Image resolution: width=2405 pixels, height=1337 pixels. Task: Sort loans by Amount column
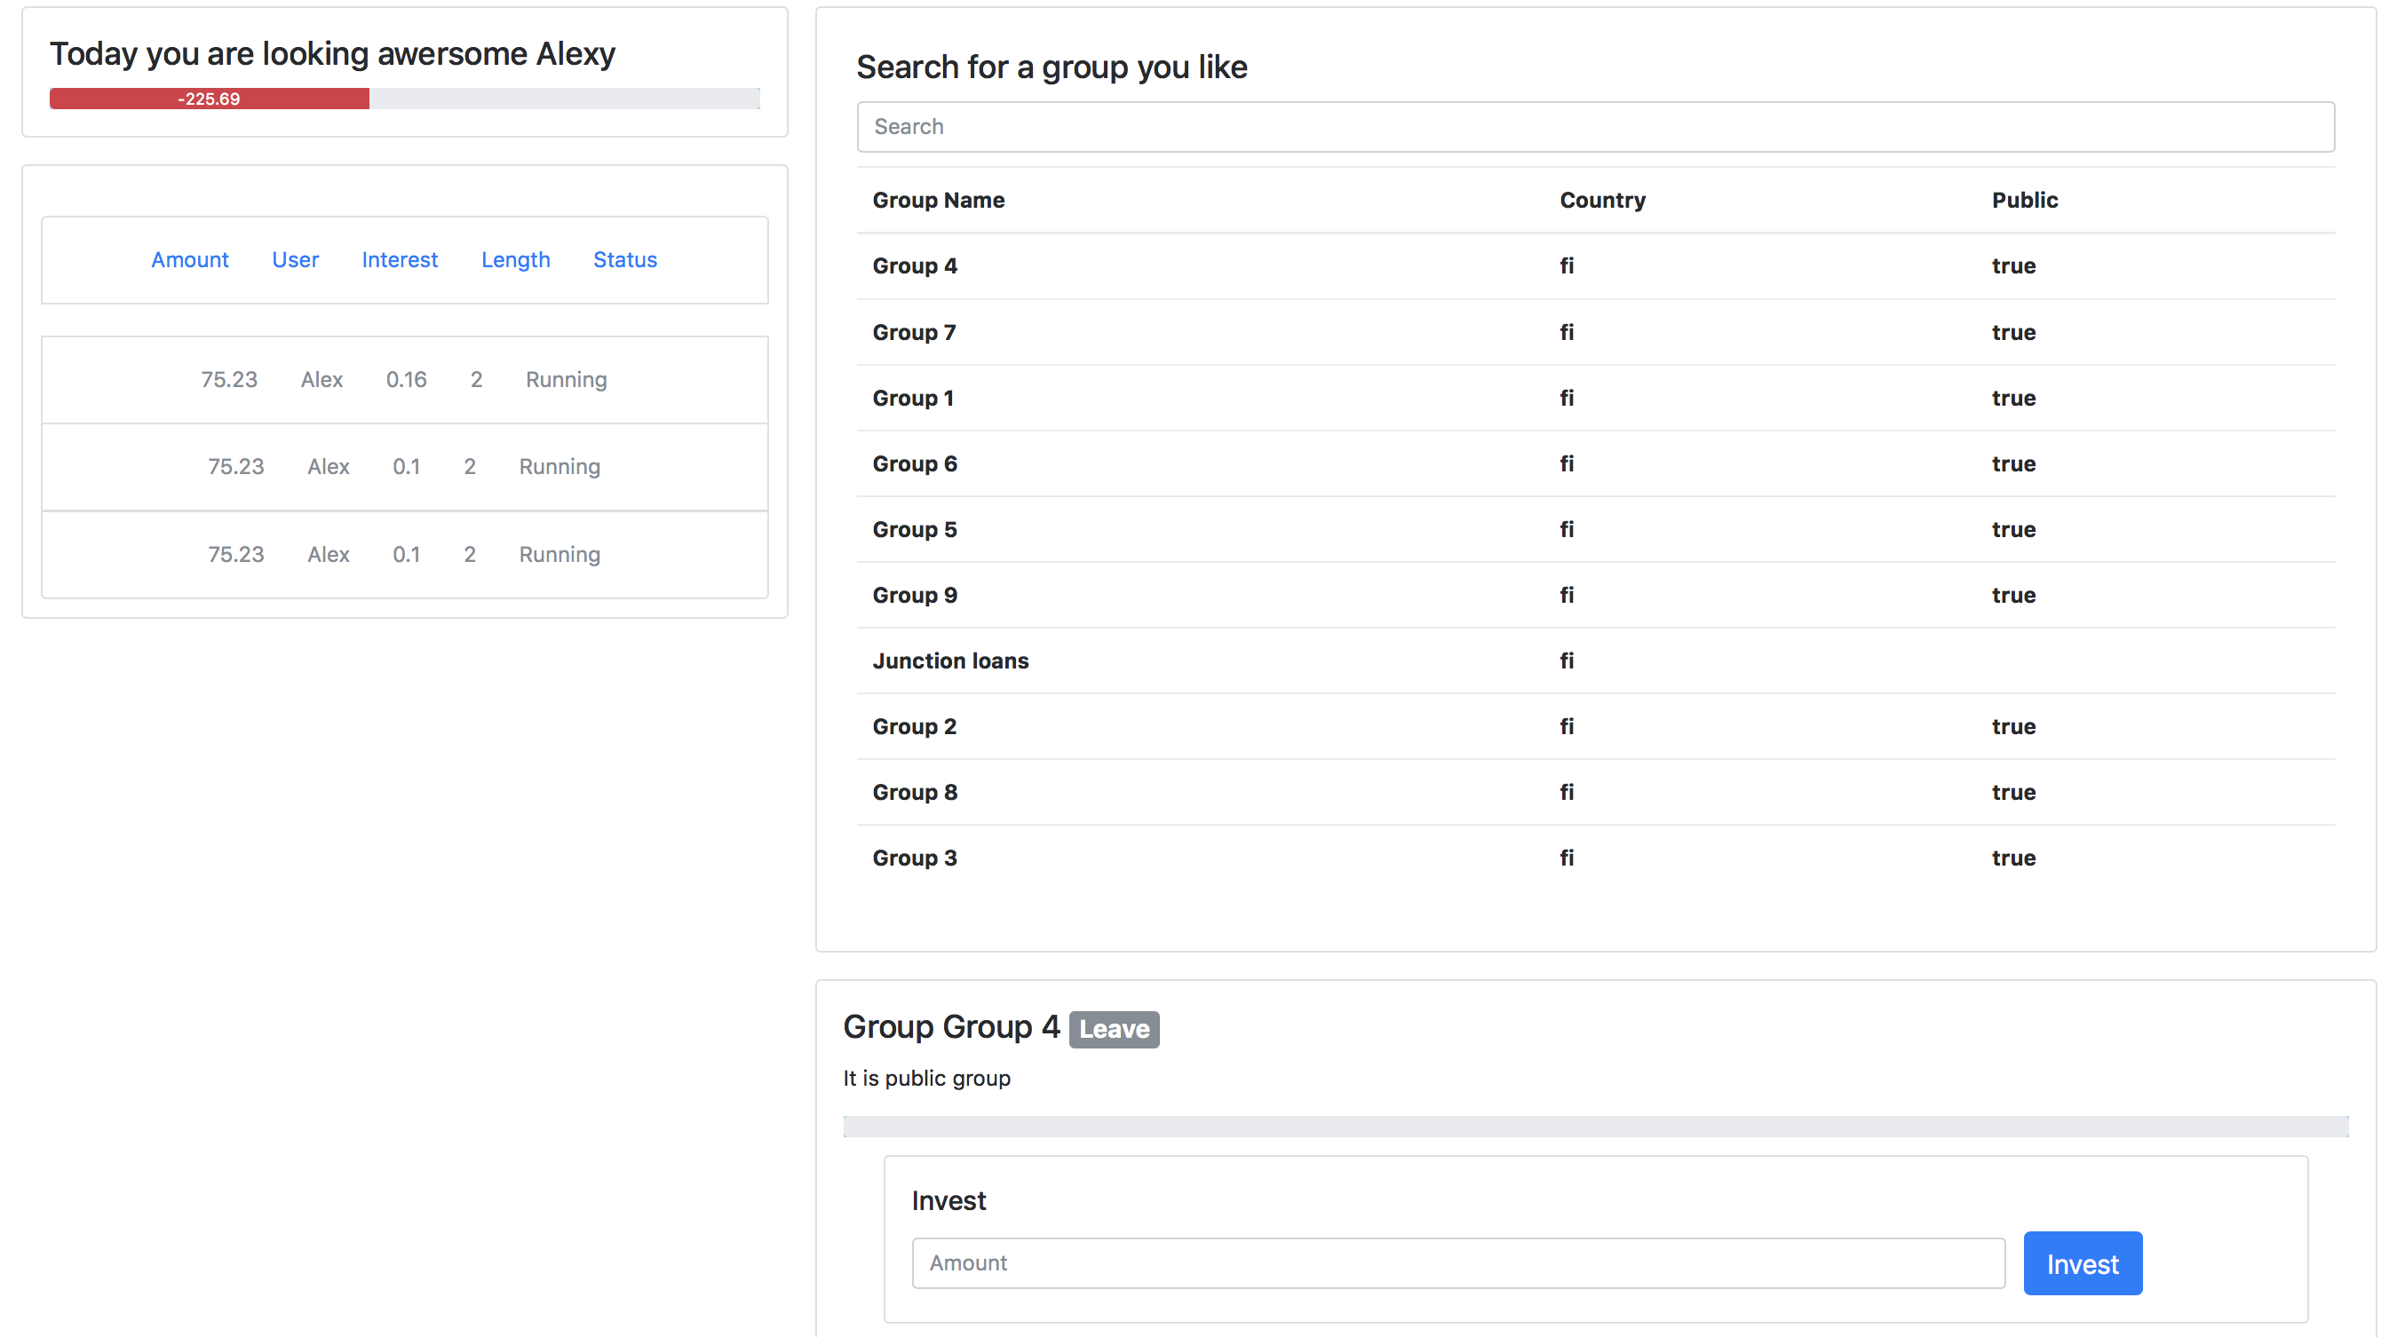[x=189, y=259]
